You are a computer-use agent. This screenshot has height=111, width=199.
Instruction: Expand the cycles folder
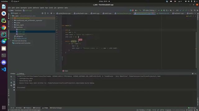[13, 23]
